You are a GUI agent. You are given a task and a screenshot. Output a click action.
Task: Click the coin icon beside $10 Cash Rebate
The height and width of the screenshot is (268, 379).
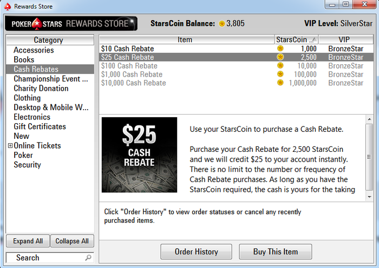(280, 49)
